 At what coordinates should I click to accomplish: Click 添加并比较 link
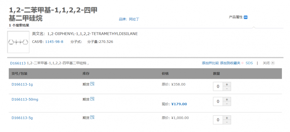pos(210,63)
